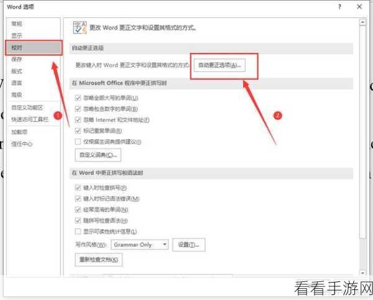The width and height of the screenshot is (373, 300).
Task: Click the 自动更正选项(A)... button
Action: pos(219,65)
